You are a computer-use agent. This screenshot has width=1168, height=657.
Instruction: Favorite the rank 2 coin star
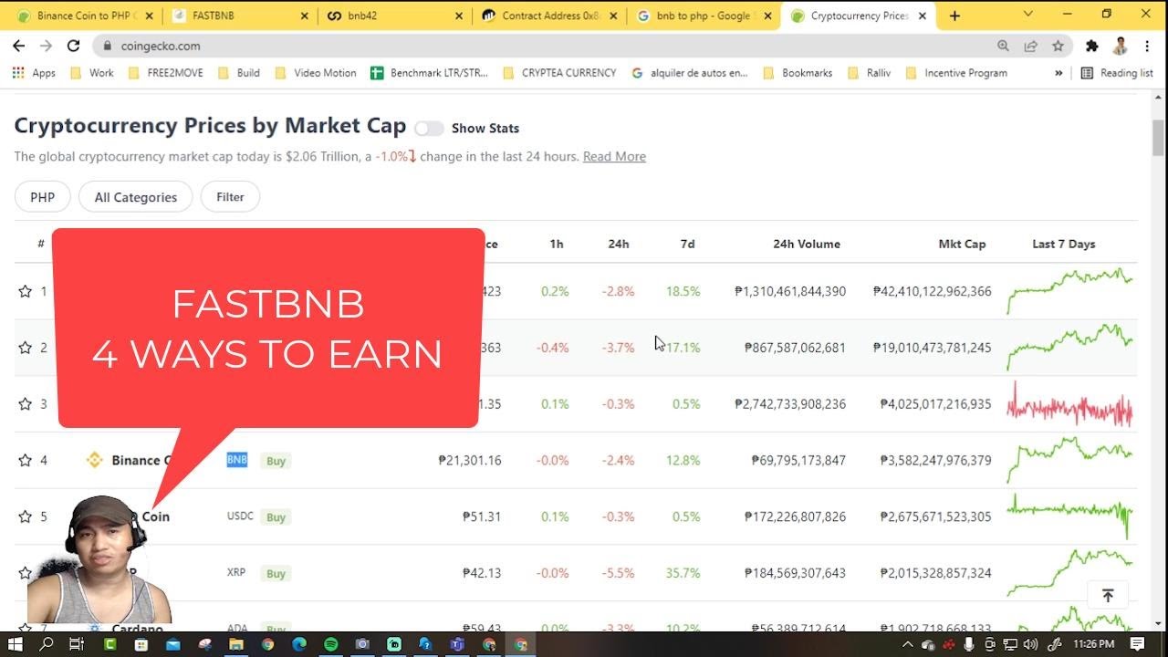tap(25, 348)
